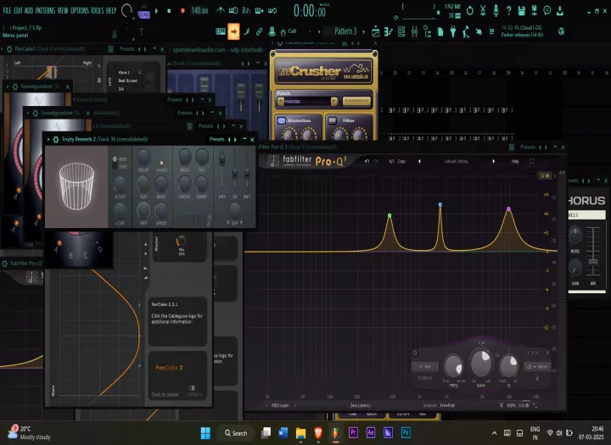The height and width of the screenshot is (445, 611).
Task: Click Pro-Q 3 full screen icon
Action: tap(531, 161)
